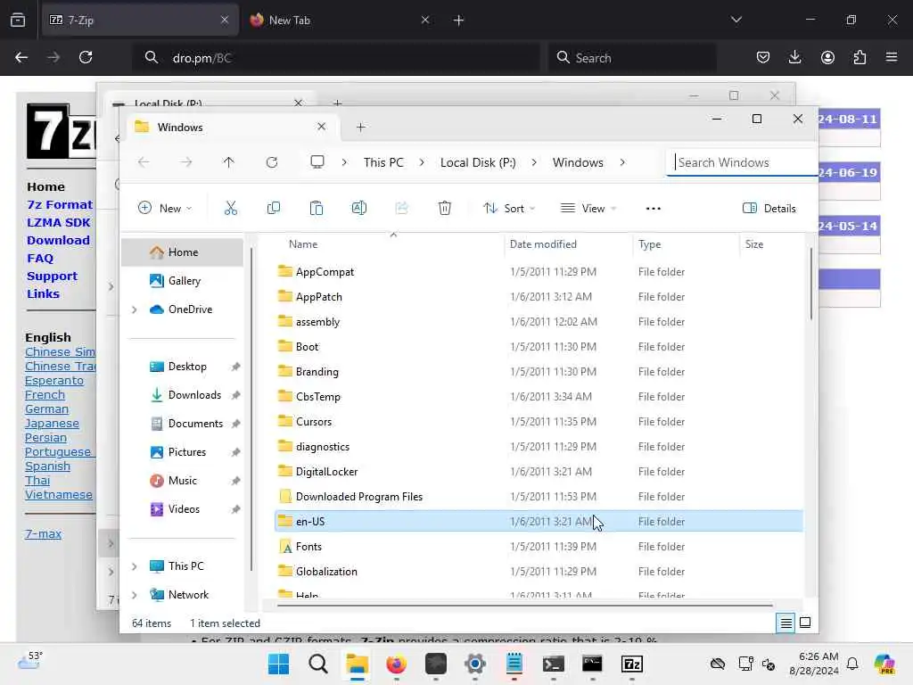Screen dimensions: 913x685
Task: Click the Delete trash can icon
Action: [x=444, y=208]
